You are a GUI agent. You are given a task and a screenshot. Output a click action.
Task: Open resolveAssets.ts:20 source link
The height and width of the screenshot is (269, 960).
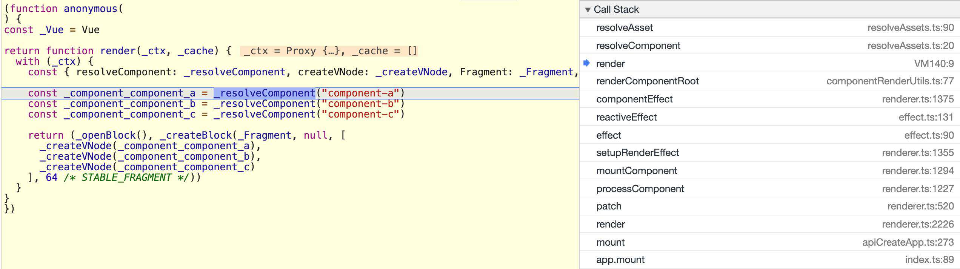pyautogui.click(x=911, y=46)
